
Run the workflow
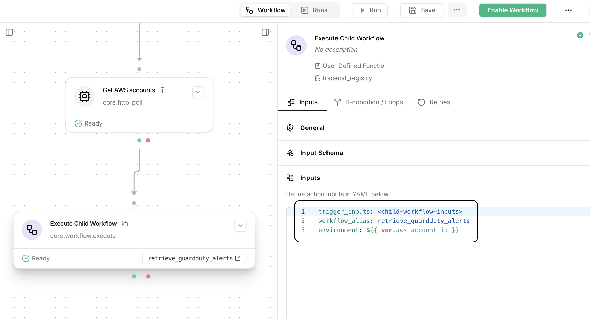(x=370, y=10)
